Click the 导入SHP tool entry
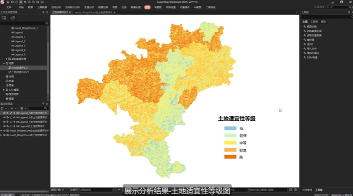This screenshot has height=196, width=353. 311,48
